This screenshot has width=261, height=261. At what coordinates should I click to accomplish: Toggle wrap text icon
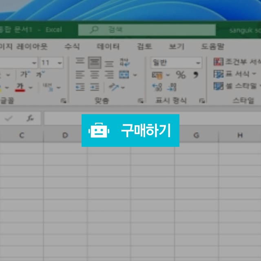coord(125,62)
